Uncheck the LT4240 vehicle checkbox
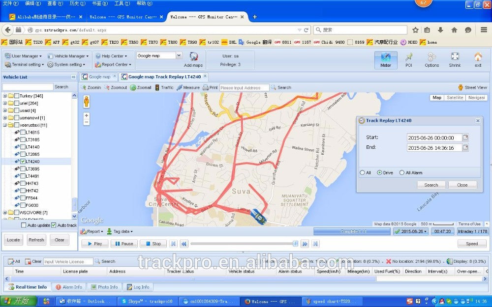 (23, 161)
